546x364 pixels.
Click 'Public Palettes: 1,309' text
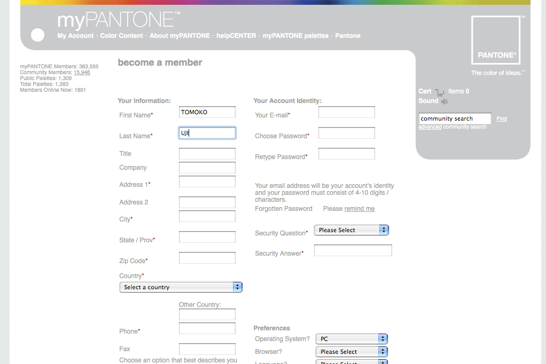click(x=45, y=78)
